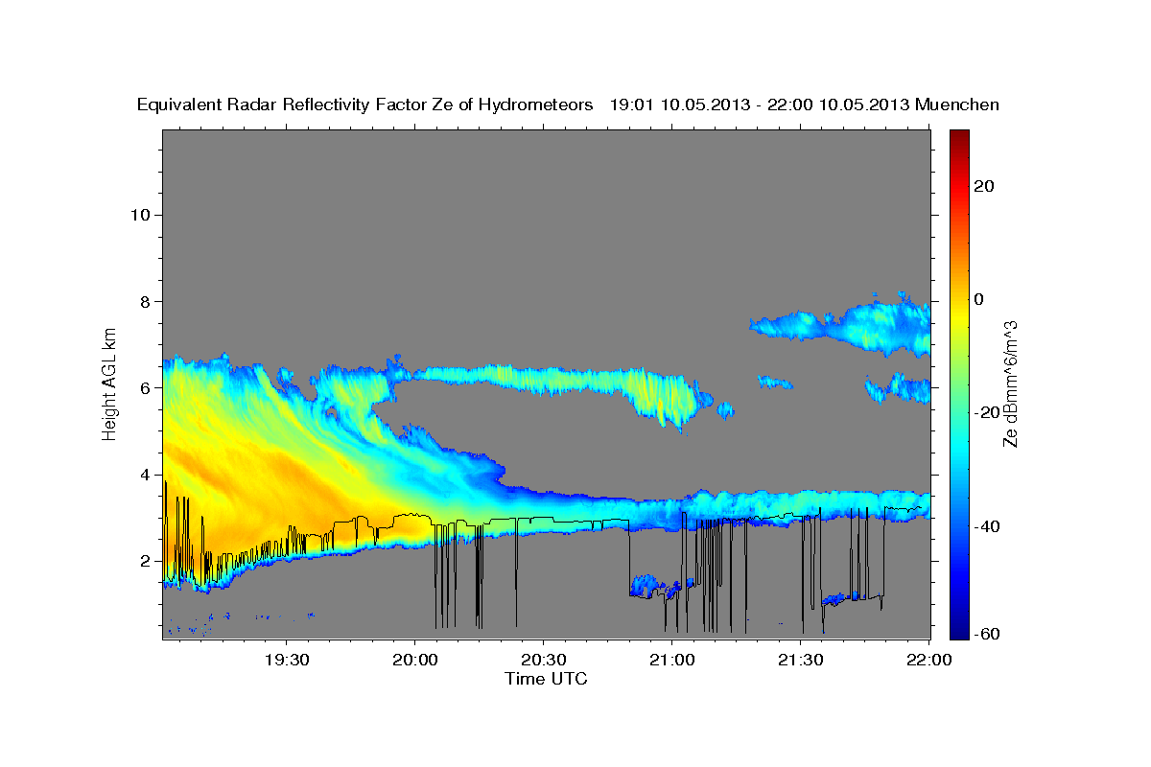This screenshot has height=767, width=1151.
Task: Click the height tick label '6'
Action: (144, 388)
